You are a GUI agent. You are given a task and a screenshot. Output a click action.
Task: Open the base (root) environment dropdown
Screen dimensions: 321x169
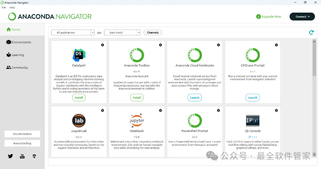pos(122,32)
